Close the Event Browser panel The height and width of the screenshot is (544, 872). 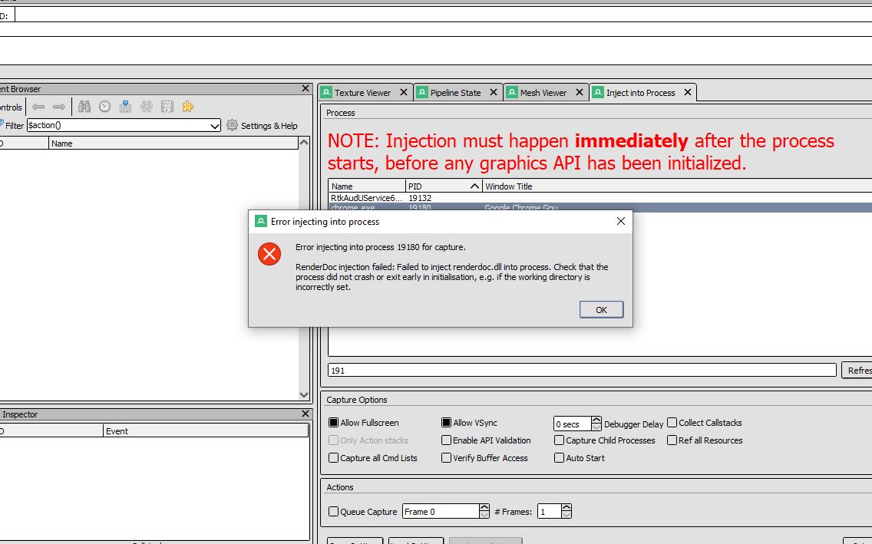[306, 88]
